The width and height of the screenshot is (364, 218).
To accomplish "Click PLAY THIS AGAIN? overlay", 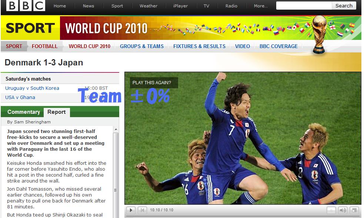I will [x=154, y=83].
